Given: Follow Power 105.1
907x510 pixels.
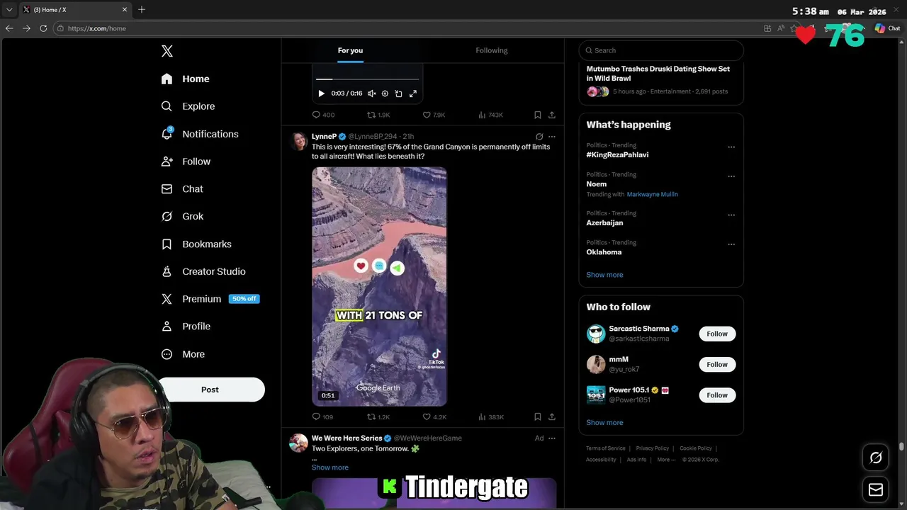Looking at the screenshot, I should click(x=717, y=395).
